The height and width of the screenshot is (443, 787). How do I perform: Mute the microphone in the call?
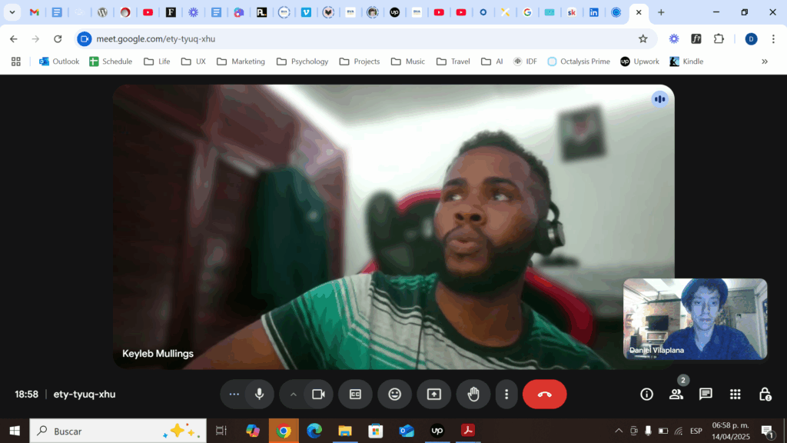pos(260,395)
